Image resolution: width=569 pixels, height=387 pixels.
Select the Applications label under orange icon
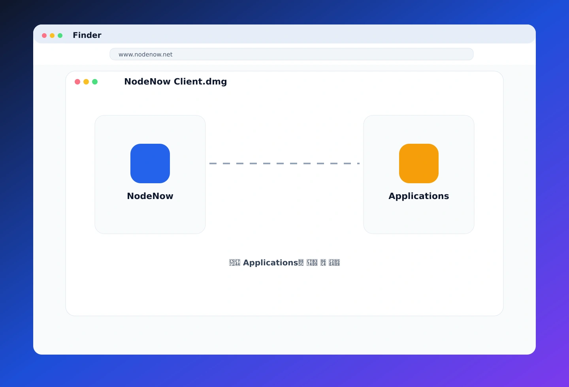pos(419,196)
